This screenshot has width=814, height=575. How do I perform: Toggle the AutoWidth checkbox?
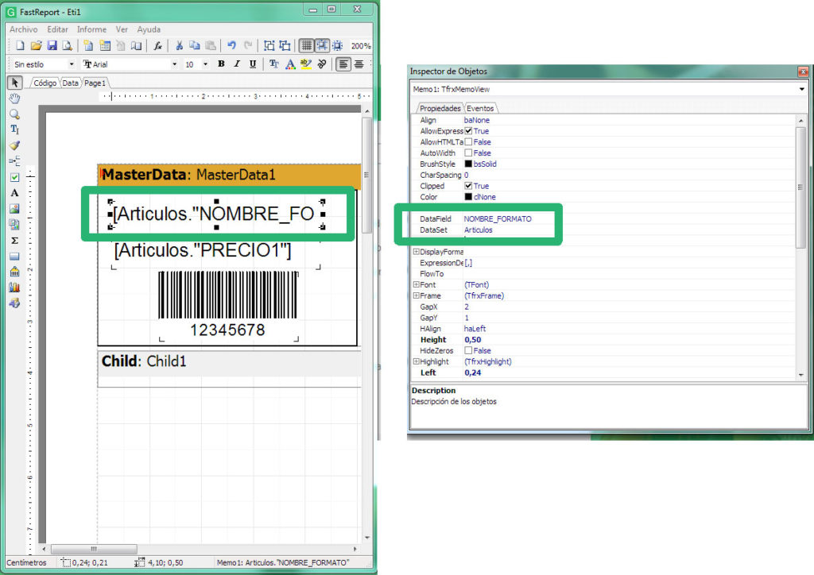(468, 153)
